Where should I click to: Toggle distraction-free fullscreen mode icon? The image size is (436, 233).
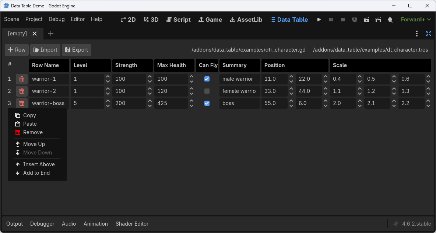pos(429,34)
